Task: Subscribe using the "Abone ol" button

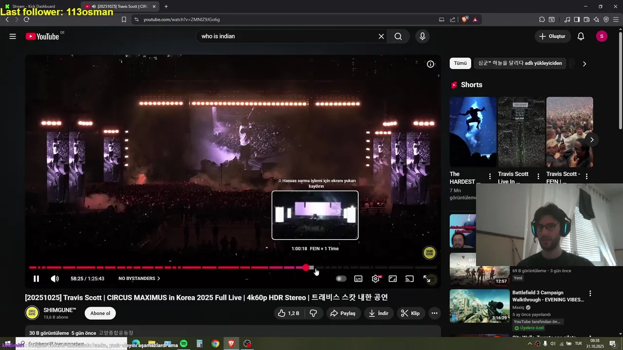Action: [100, 313]
